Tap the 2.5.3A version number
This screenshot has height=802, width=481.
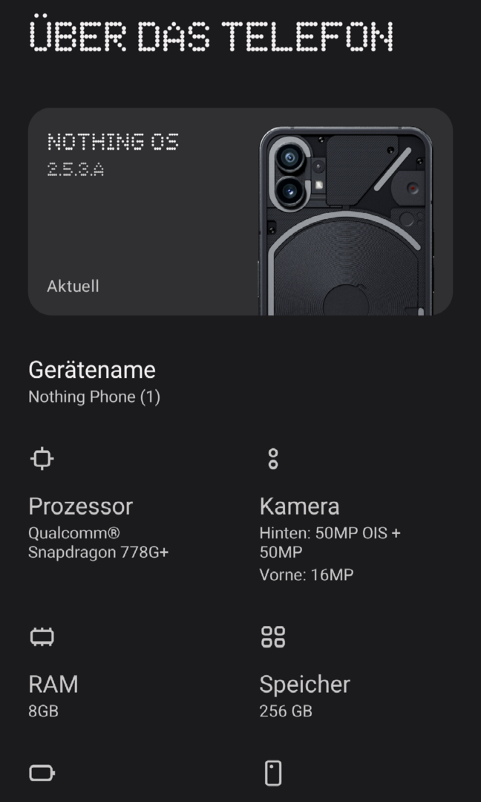76,169
